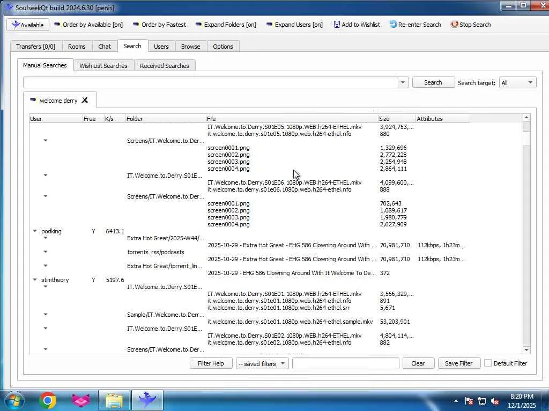
Task: Collapse the Extra Hot Great/2025-W44 folder
Action: click(46, 238)
